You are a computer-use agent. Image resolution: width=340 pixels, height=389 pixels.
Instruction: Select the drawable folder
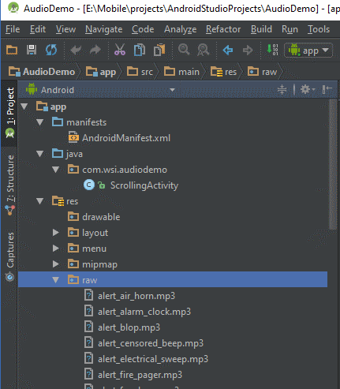[101, 217]
